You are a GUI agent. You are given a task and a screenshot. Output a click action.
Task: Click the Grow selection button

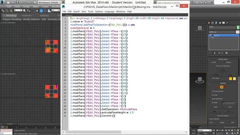[230, 107]
